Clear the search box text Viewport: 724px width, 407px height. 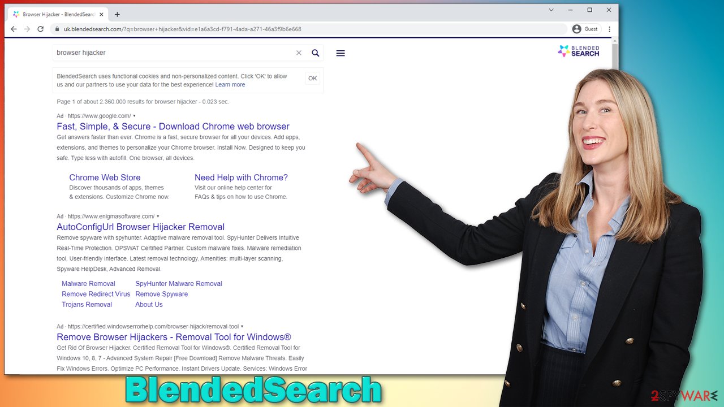[x=299, y=53]
